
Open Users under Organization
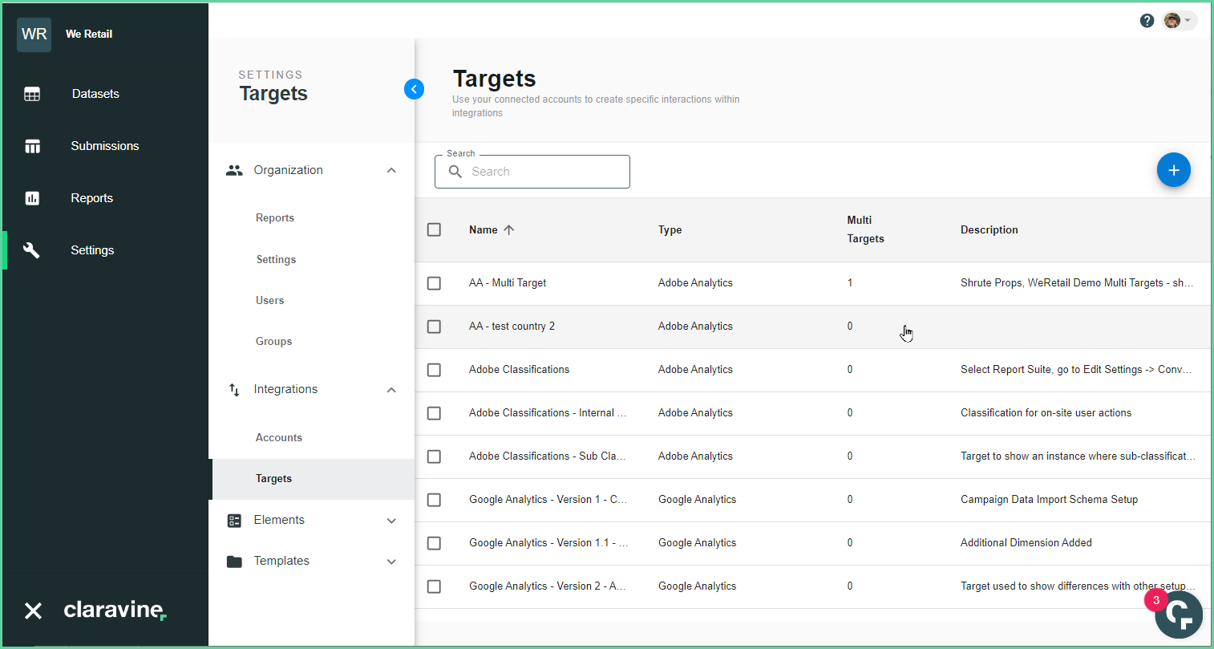click(x=269, y=301)
